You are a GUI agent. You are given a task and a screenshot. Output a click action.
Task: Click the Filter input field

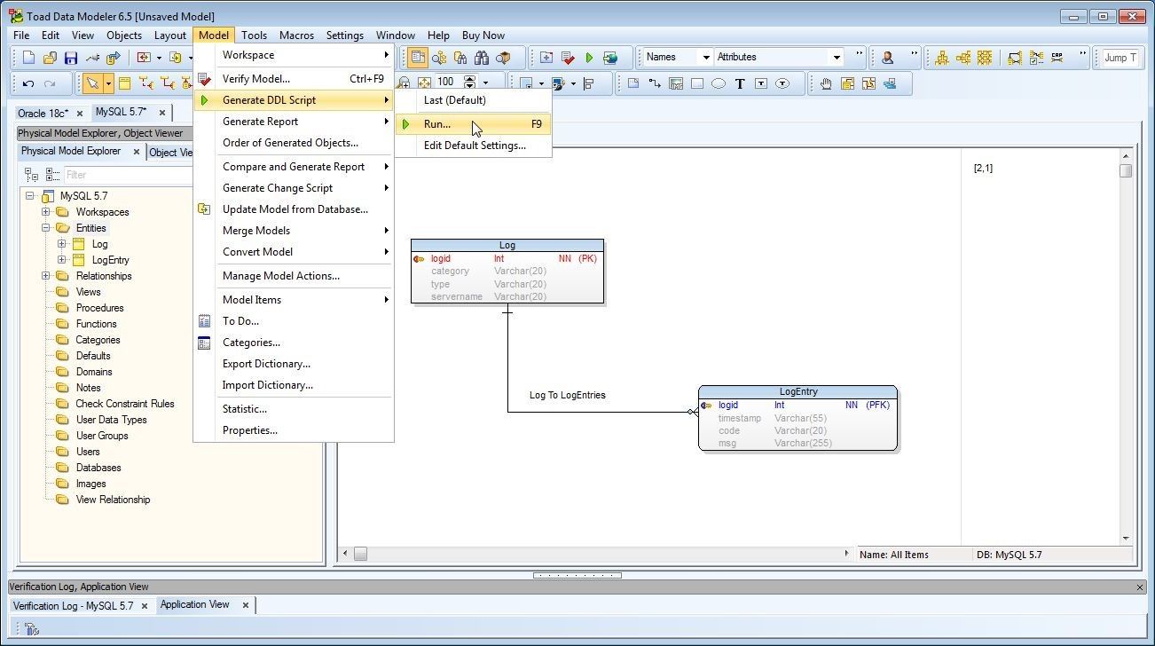[129, 175]
